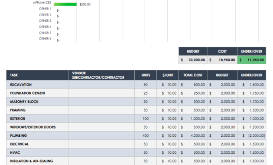Click the TOTAL COST column header

pyautogui.click(x=193, y=75)
